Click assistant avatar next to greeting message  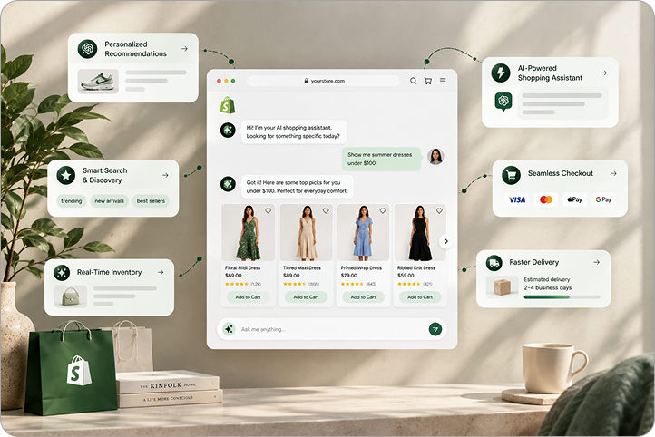tap(228, 131)
